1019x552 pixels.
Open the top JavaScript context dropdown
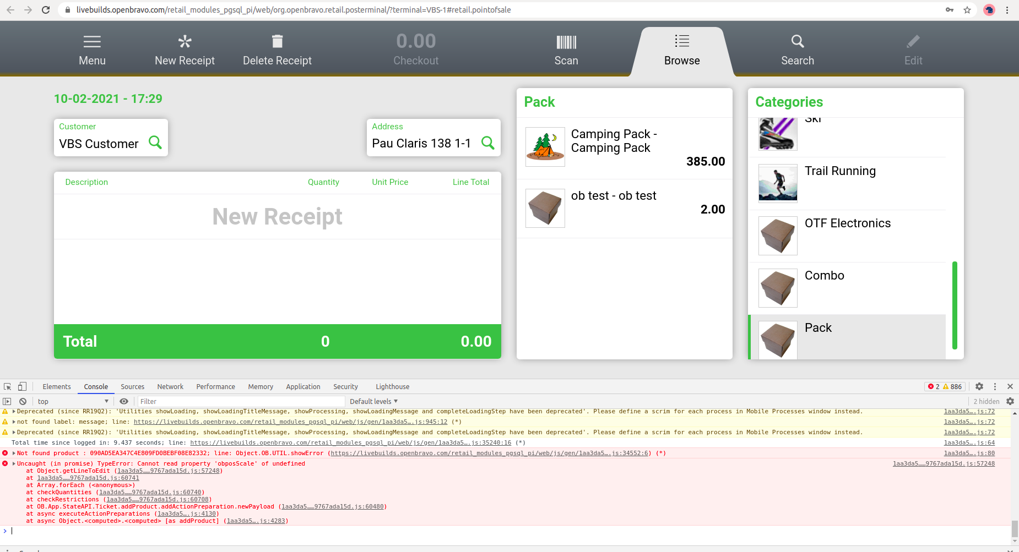(x=73, y=401)
